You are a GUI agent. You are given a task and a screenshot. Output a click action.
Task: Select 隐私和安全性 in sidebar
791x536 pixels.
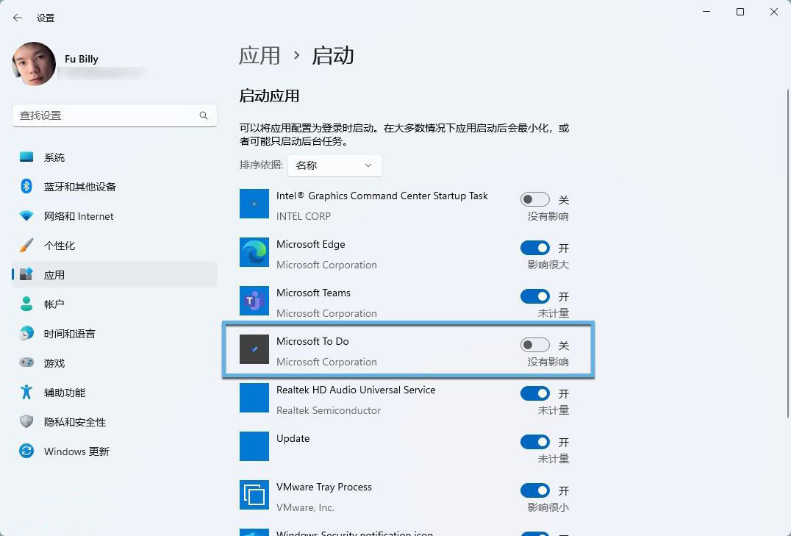[x=75, y=422]
